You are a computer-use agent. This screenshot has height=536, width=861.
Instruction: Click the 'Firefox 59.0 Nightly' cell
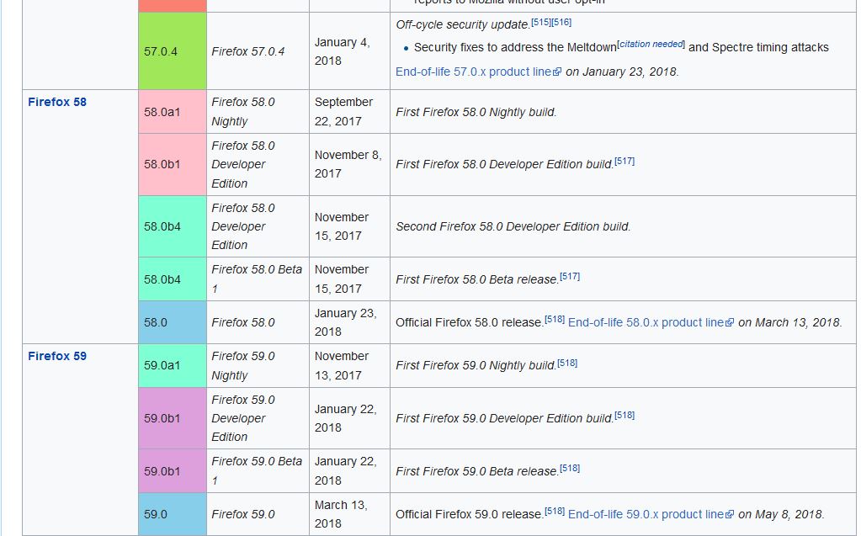(258, 366)
